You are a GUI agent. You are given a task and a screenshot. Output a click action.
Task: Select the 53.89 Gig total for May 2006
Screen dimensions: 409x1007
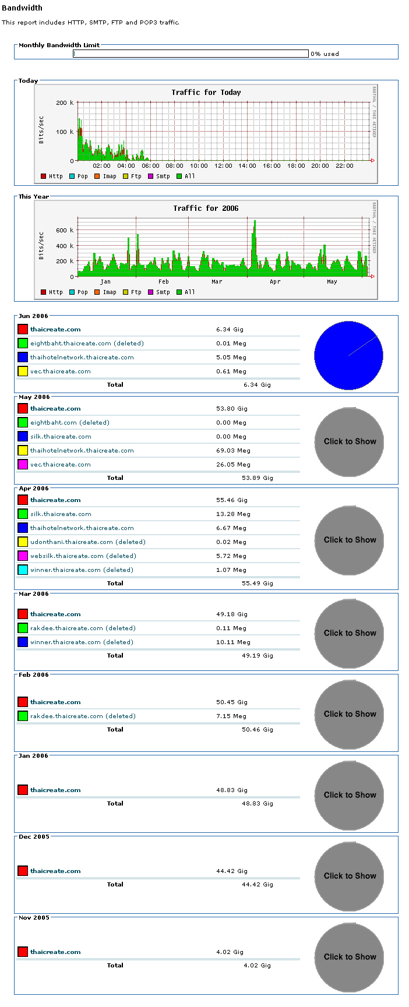258,478
